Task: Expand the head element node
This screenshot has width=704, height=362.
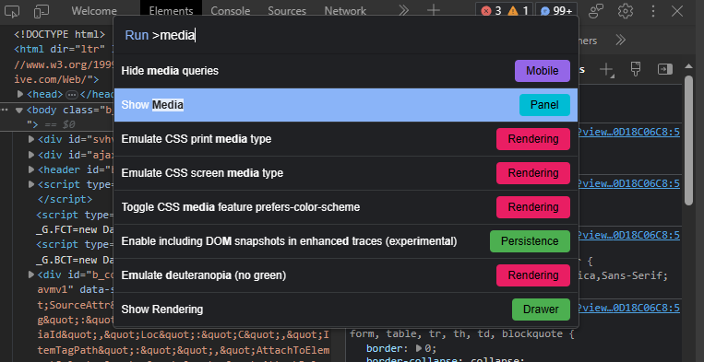Action: (x=20, y=94)
